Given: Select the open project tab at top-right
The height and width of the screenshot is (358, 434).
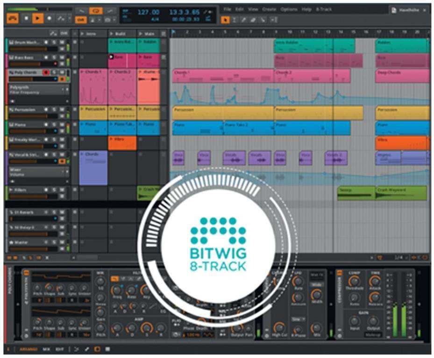Looking at the screenshot, I should [409, 10].
